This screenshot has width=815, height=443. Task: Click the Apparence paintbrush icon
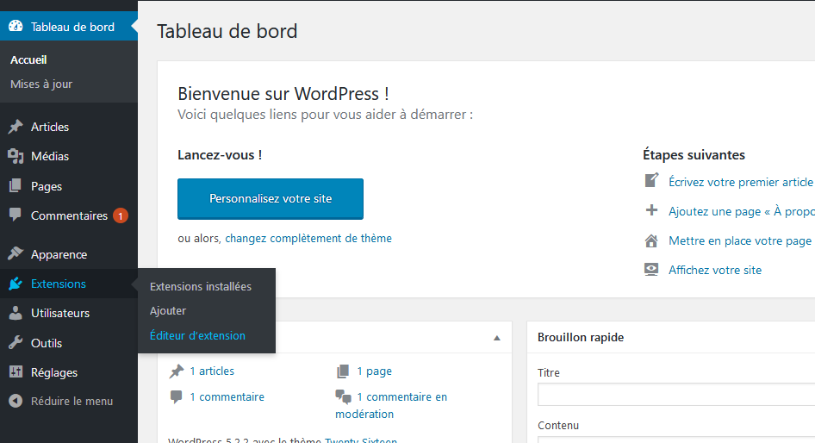click(x=16, y=253)
